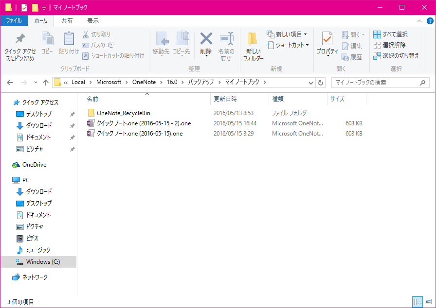The width and height of the screenshot is (436, 308).
Task: Go to バックアップ in address path
Action: coord(201,82)
